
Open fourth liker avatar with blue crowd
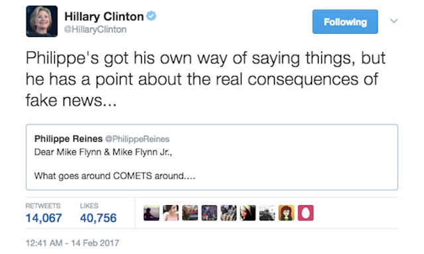pyautogui.click(x=209, y=213)
